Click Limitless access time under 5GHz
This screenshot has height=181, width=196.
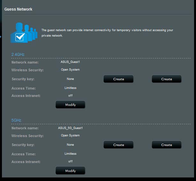70,153
